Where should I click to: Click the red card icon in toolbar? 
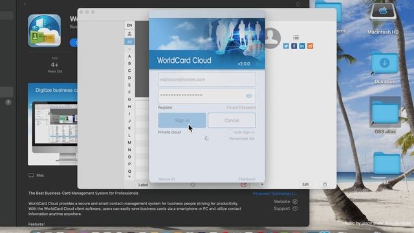244,184
